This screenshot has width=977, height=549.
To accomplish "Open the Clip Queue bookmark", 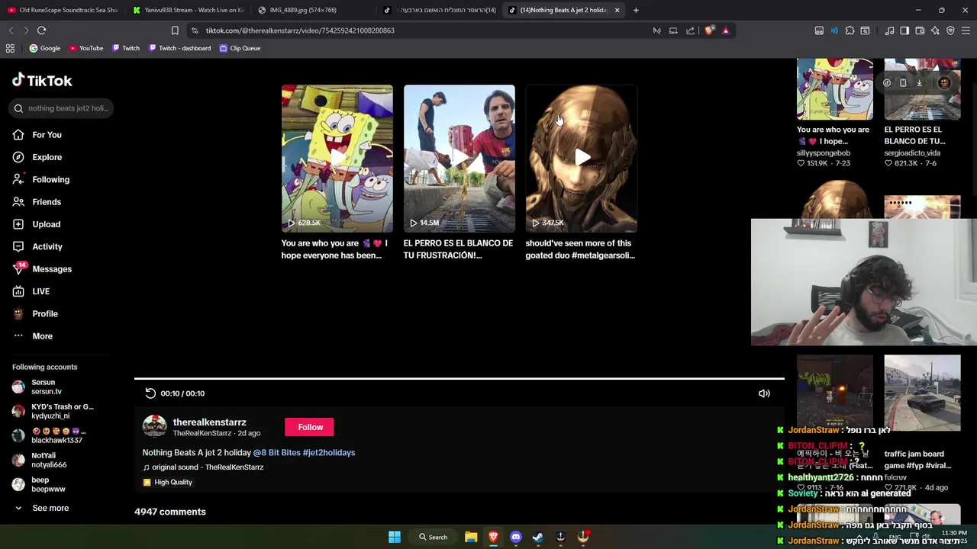I will tap(240, 48).
